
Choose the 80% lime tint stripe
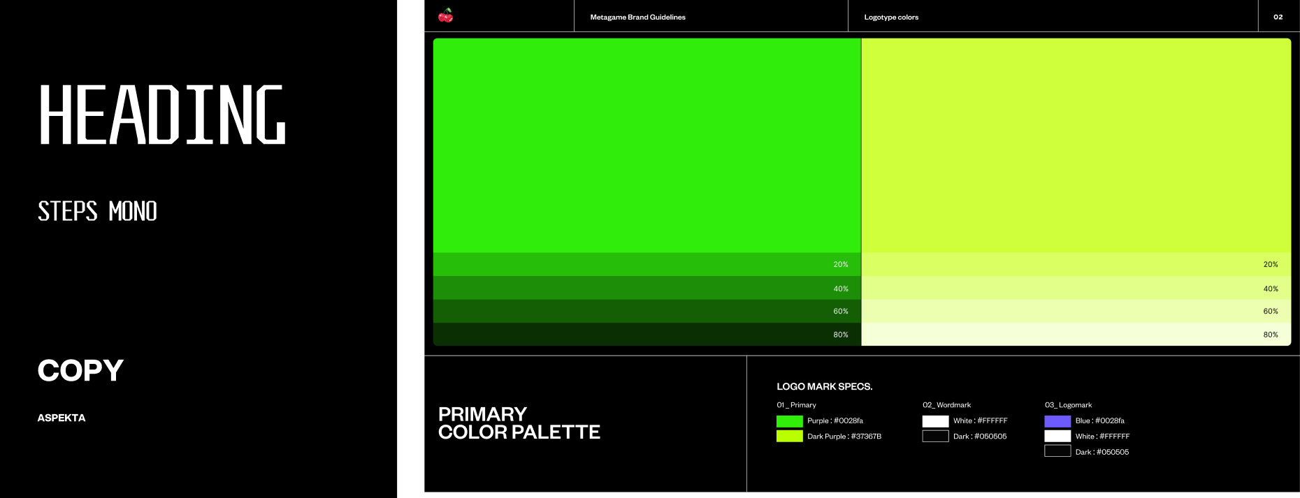click(x=1076, y=335)
